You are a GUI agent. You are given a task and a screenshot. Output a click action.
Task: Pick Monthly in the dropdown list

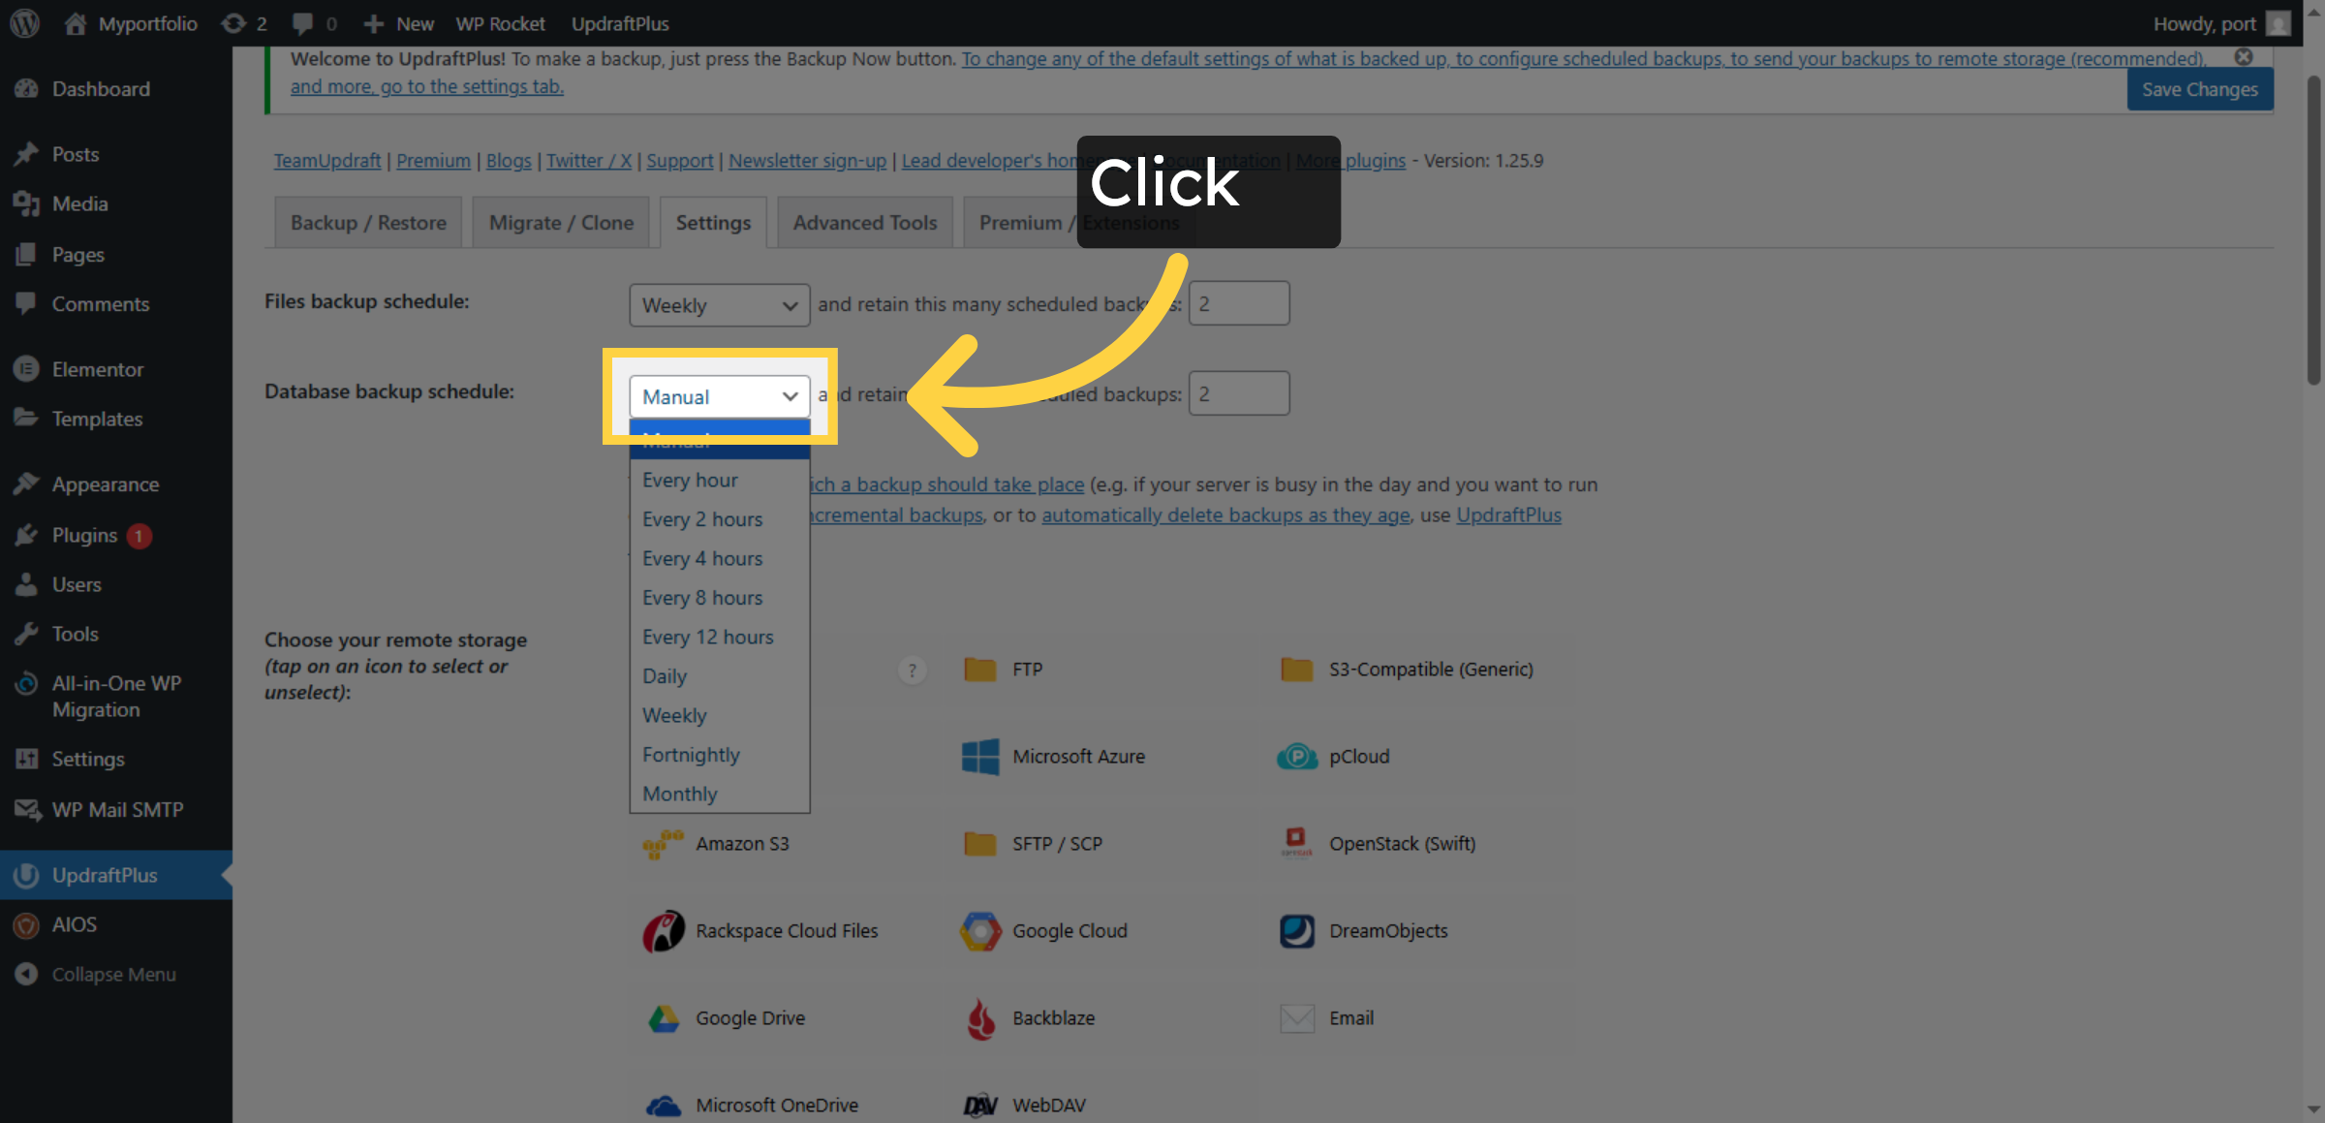[x=679, y=794]
